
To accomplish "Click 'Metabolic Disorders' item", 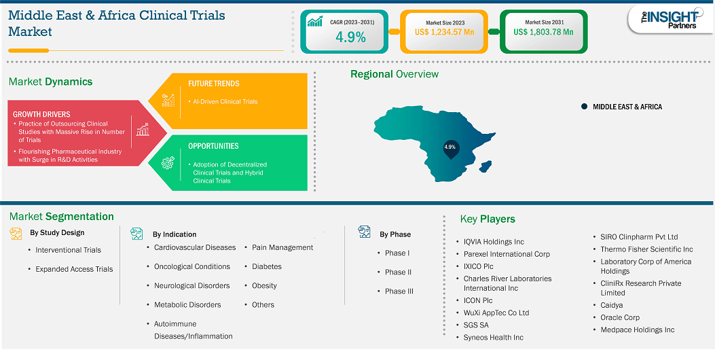I will tap(187, 305).
